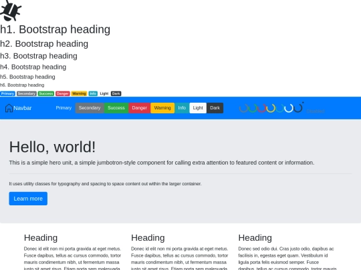Click the 'h6. Bootstrap heading' text
361x270 pixels.
[22, 85]
